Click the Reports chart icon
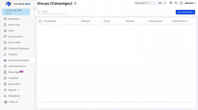This screenshot has width=198, height=110. (5, 90)
